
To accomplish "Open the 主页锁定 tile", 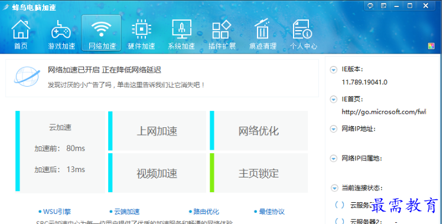I will click(x=259, y=173).
